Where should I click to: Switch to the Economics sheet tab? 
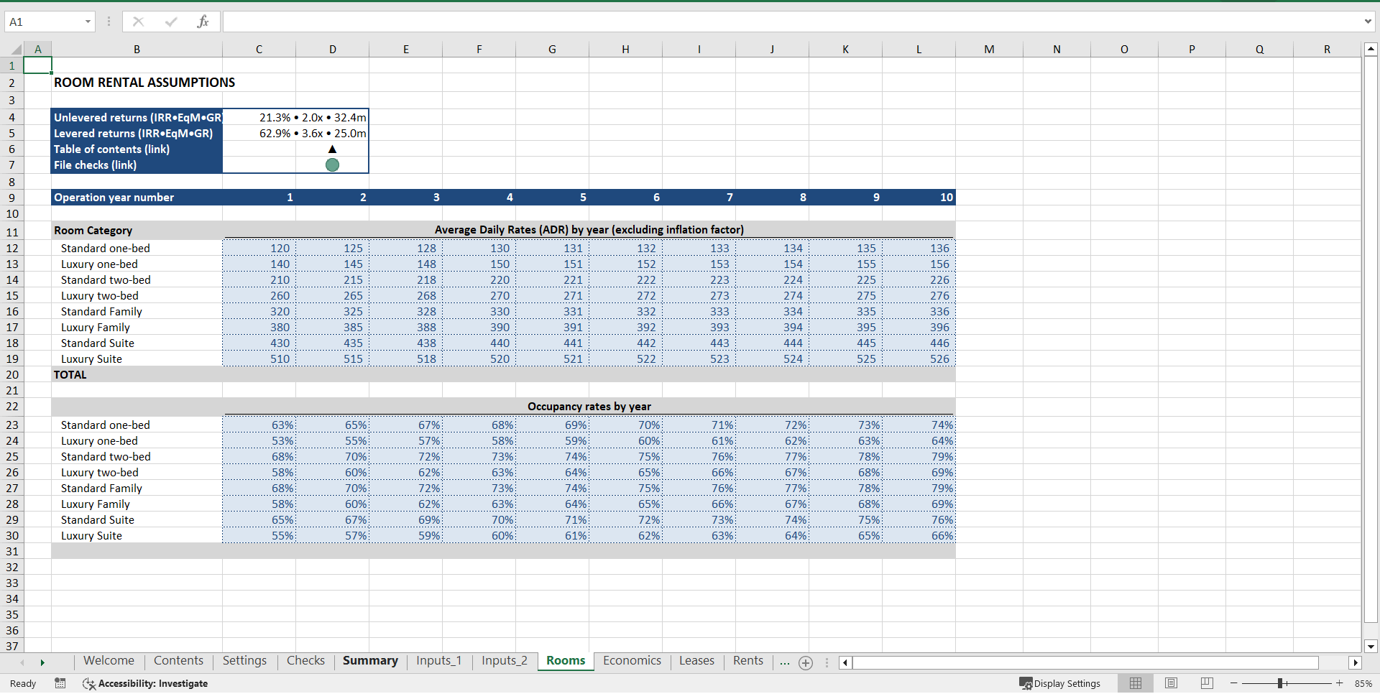tap(632, 661)
